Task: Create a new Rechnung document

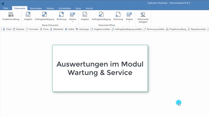Action: [61, 16]
